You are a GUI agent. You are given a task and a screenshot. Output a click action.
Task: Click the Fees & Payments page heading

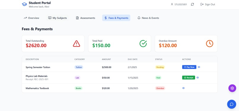pos(37,29)
